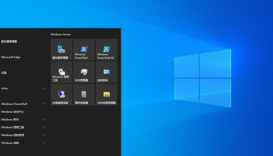
Task: Click the Windows PowerShell folder name in the app list
Action: (14, 104)
